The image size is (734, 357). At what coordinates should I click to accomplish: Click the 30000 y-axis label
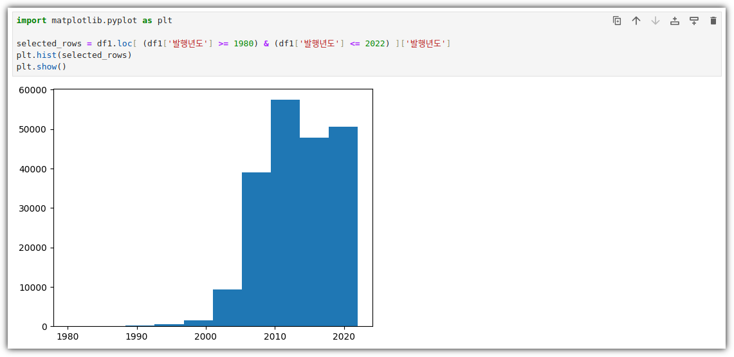pyautogui.click(x=34, y=208)
